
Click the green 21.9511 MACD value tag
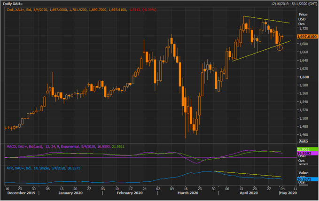(x=307, y=149)
